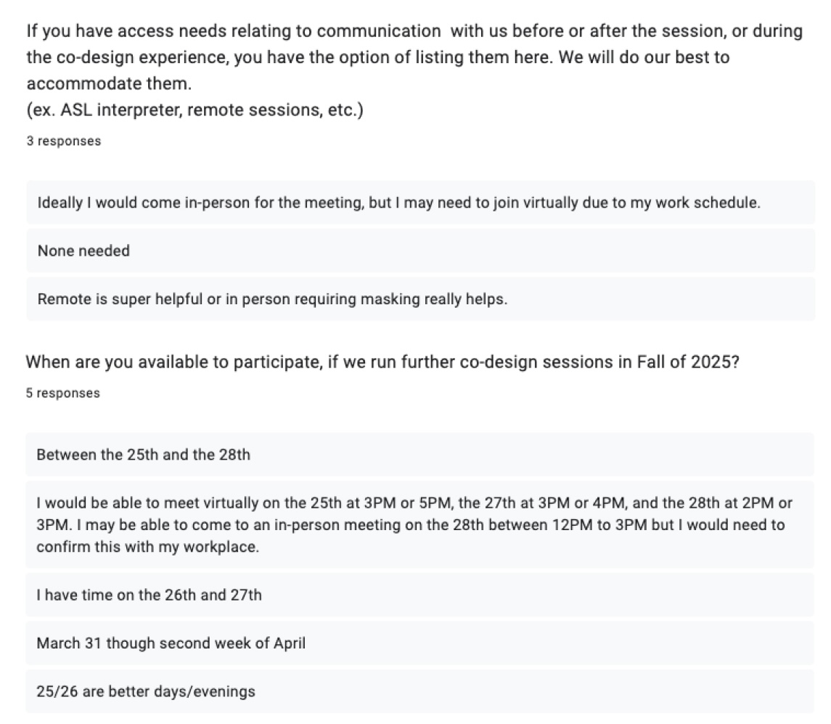Click the "None needed" response row
The height and width of the screenshot is (724, 831).
420,251
